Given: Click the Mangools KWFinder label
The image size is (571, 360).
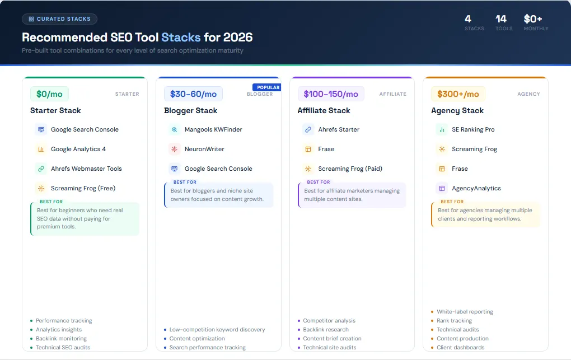Looking at the screenshot, I should (x=213, y=129).
